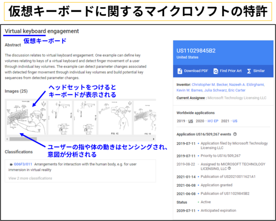Image resolution: width=276 pixels, height=221 pixels.
Task: Click the Download PDF document icon
Action: point(180,71)
